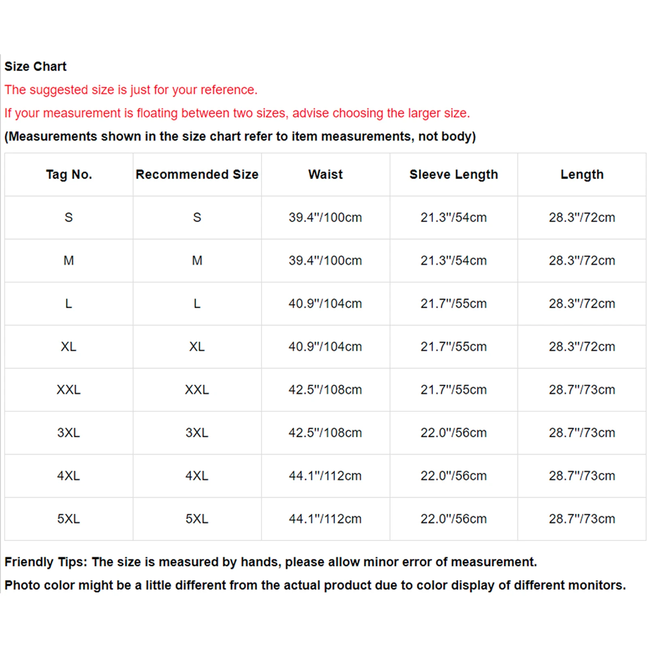Screen dimensions: 648x648
Task: Select the XXL tag number cell
Action: 69,390
